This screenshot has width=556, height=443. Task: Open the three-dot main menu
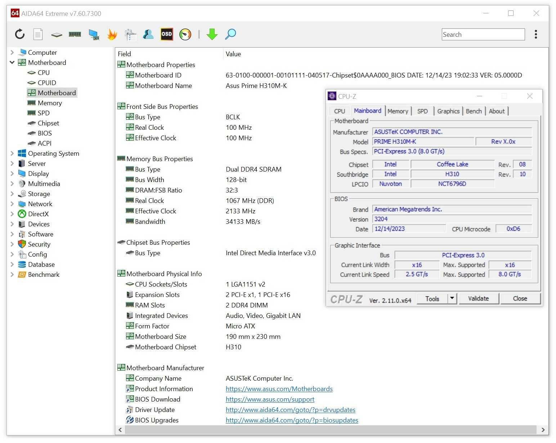pos(536,34)
